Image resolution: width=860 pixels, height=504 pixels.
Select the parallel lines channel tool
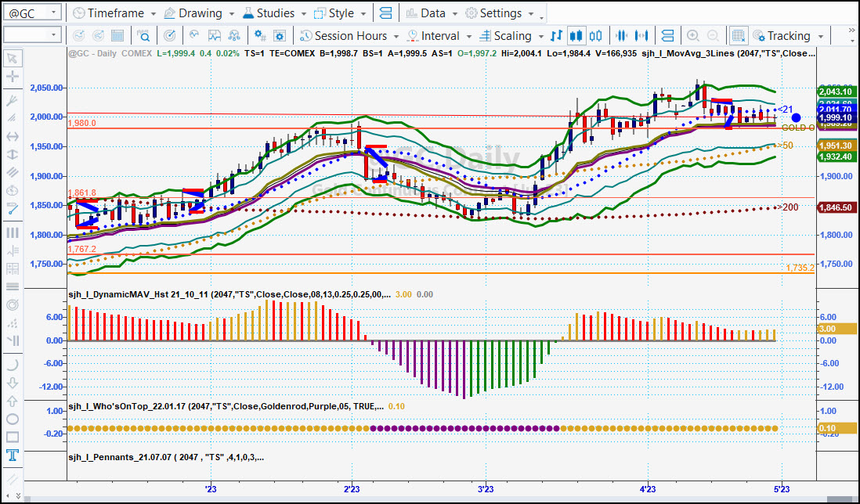click(12, 172)
